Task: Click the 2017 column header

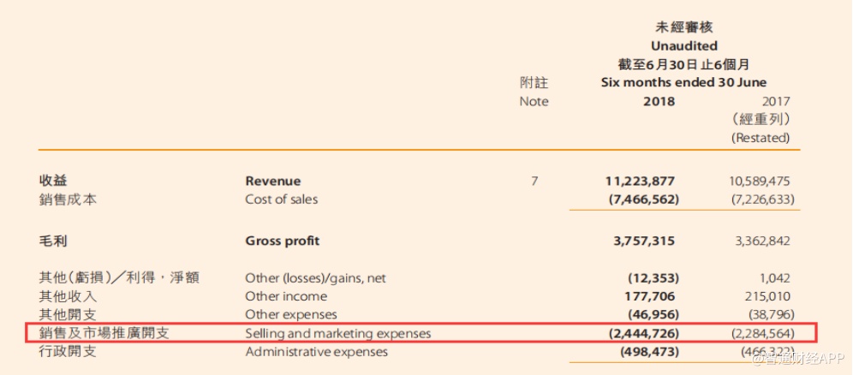Action: pyautogui.click(x=774, y=101)
